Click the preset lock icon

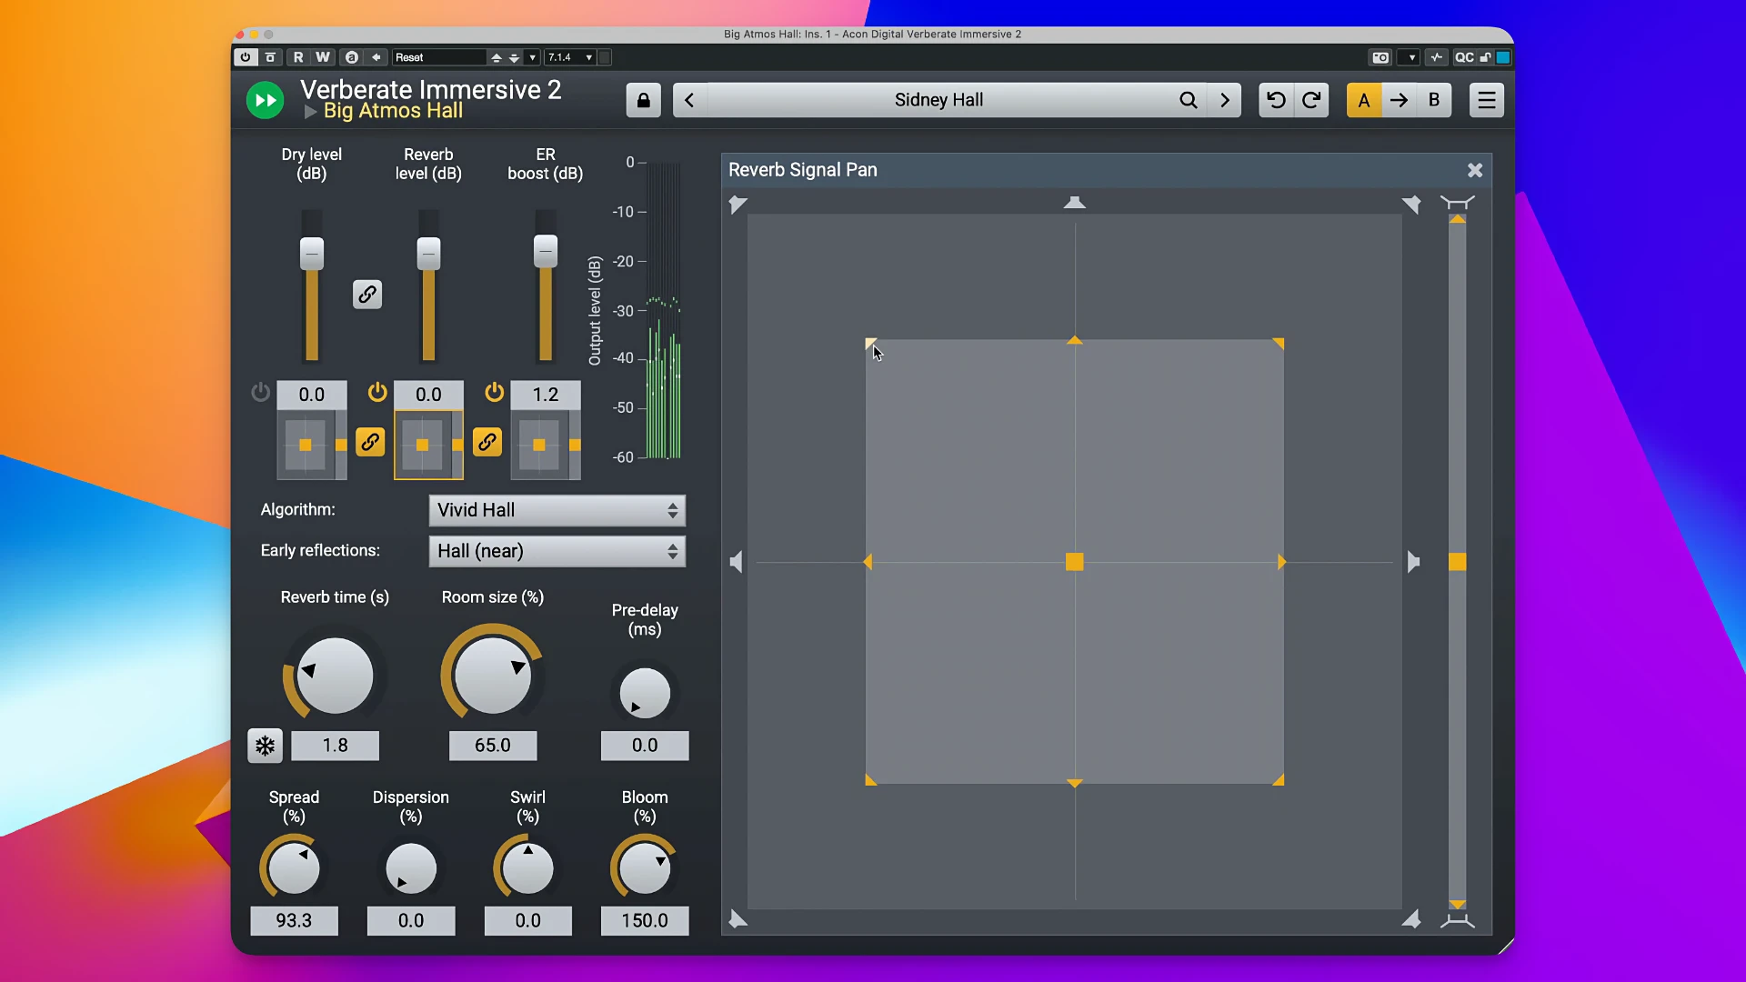coord(644,100)
